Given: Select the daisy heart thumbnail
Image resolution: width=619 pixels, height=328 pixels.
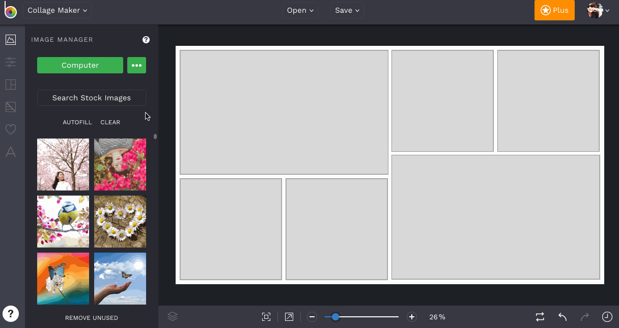Looking at the screenshot, I should coord(120,222).
